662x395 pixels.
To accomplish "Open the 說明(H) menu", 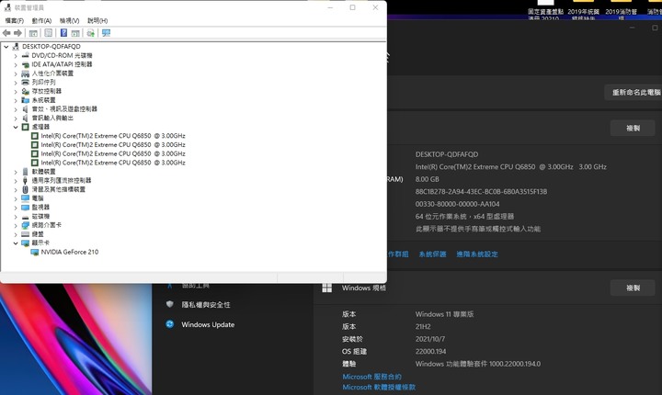I will [x=97, y=20].
